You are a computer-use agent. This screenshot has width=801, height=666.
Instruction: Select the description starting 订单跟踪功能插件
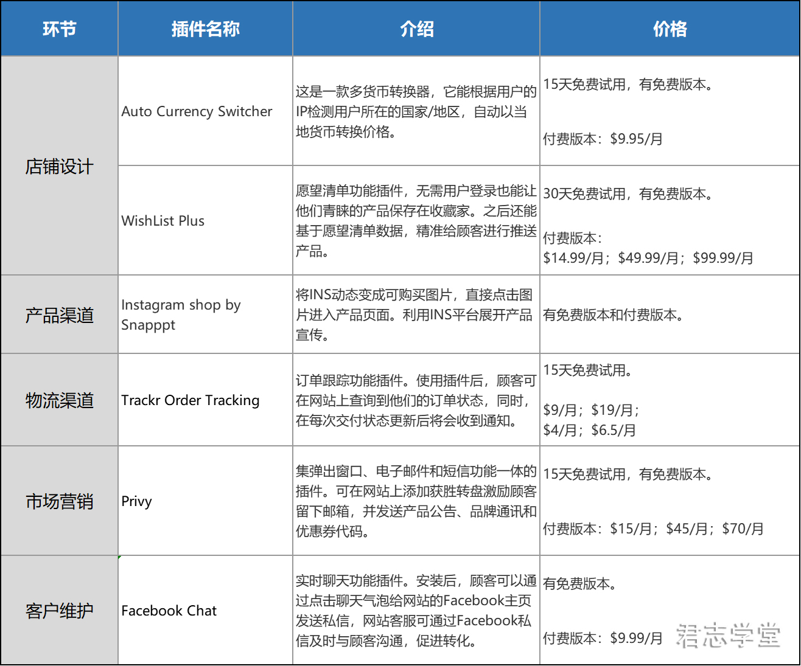[x=416, y=400]
